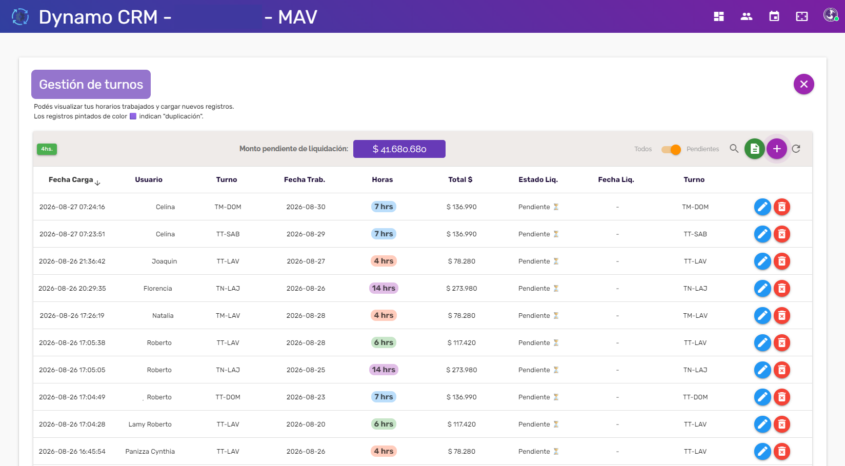
Task: Open the search magnifier in the toolbar
Action: (x=734, y=149)
